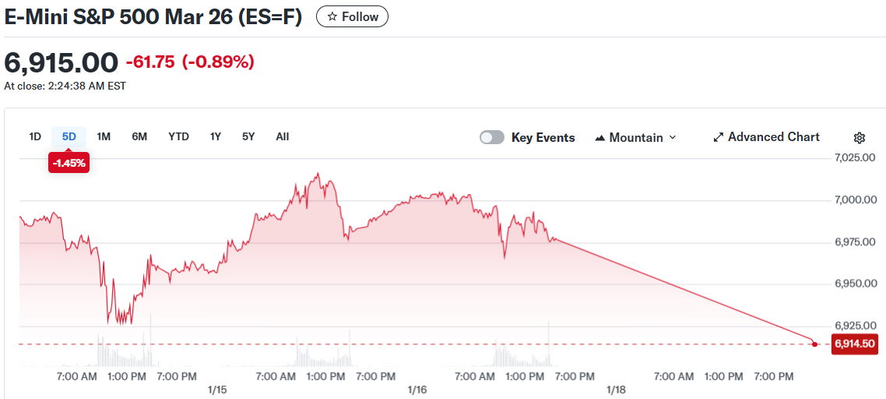Show the All time range

coord(283,136)
